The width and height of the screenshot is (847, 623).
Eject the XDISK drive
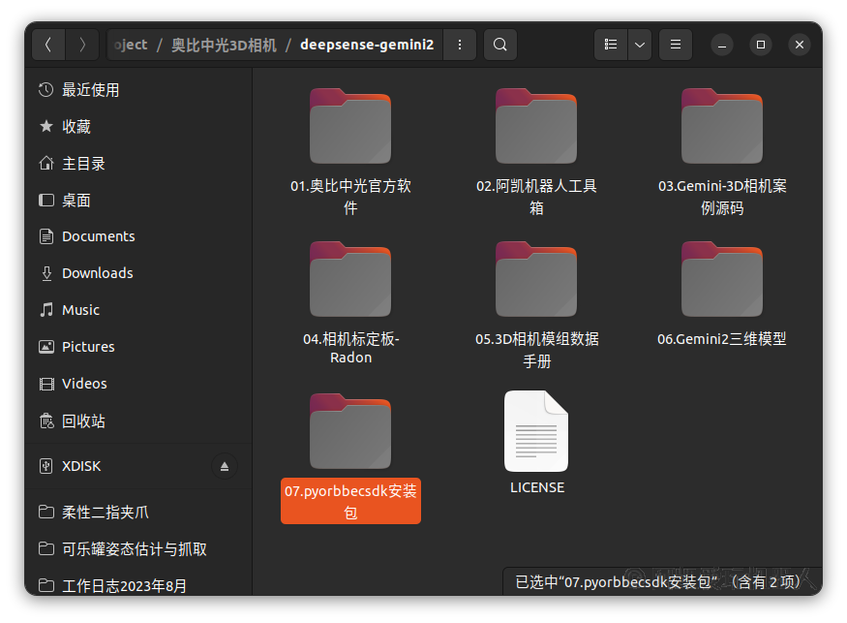click(225, 466)
